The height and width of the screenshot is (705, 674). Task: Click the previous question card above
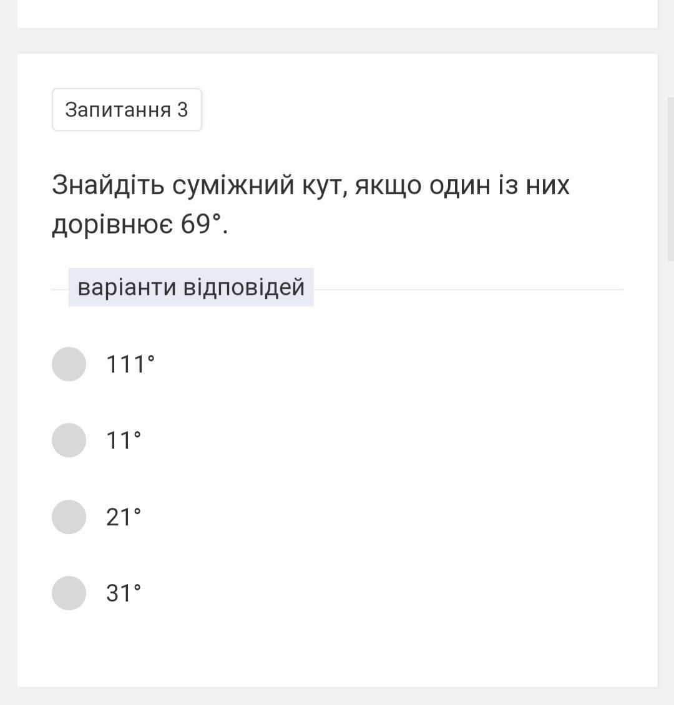click(x=337, y=14)
